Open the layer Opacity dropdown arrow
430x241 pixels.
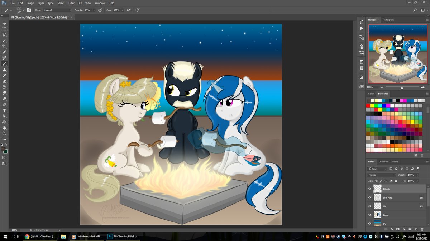tap(417, 175)
